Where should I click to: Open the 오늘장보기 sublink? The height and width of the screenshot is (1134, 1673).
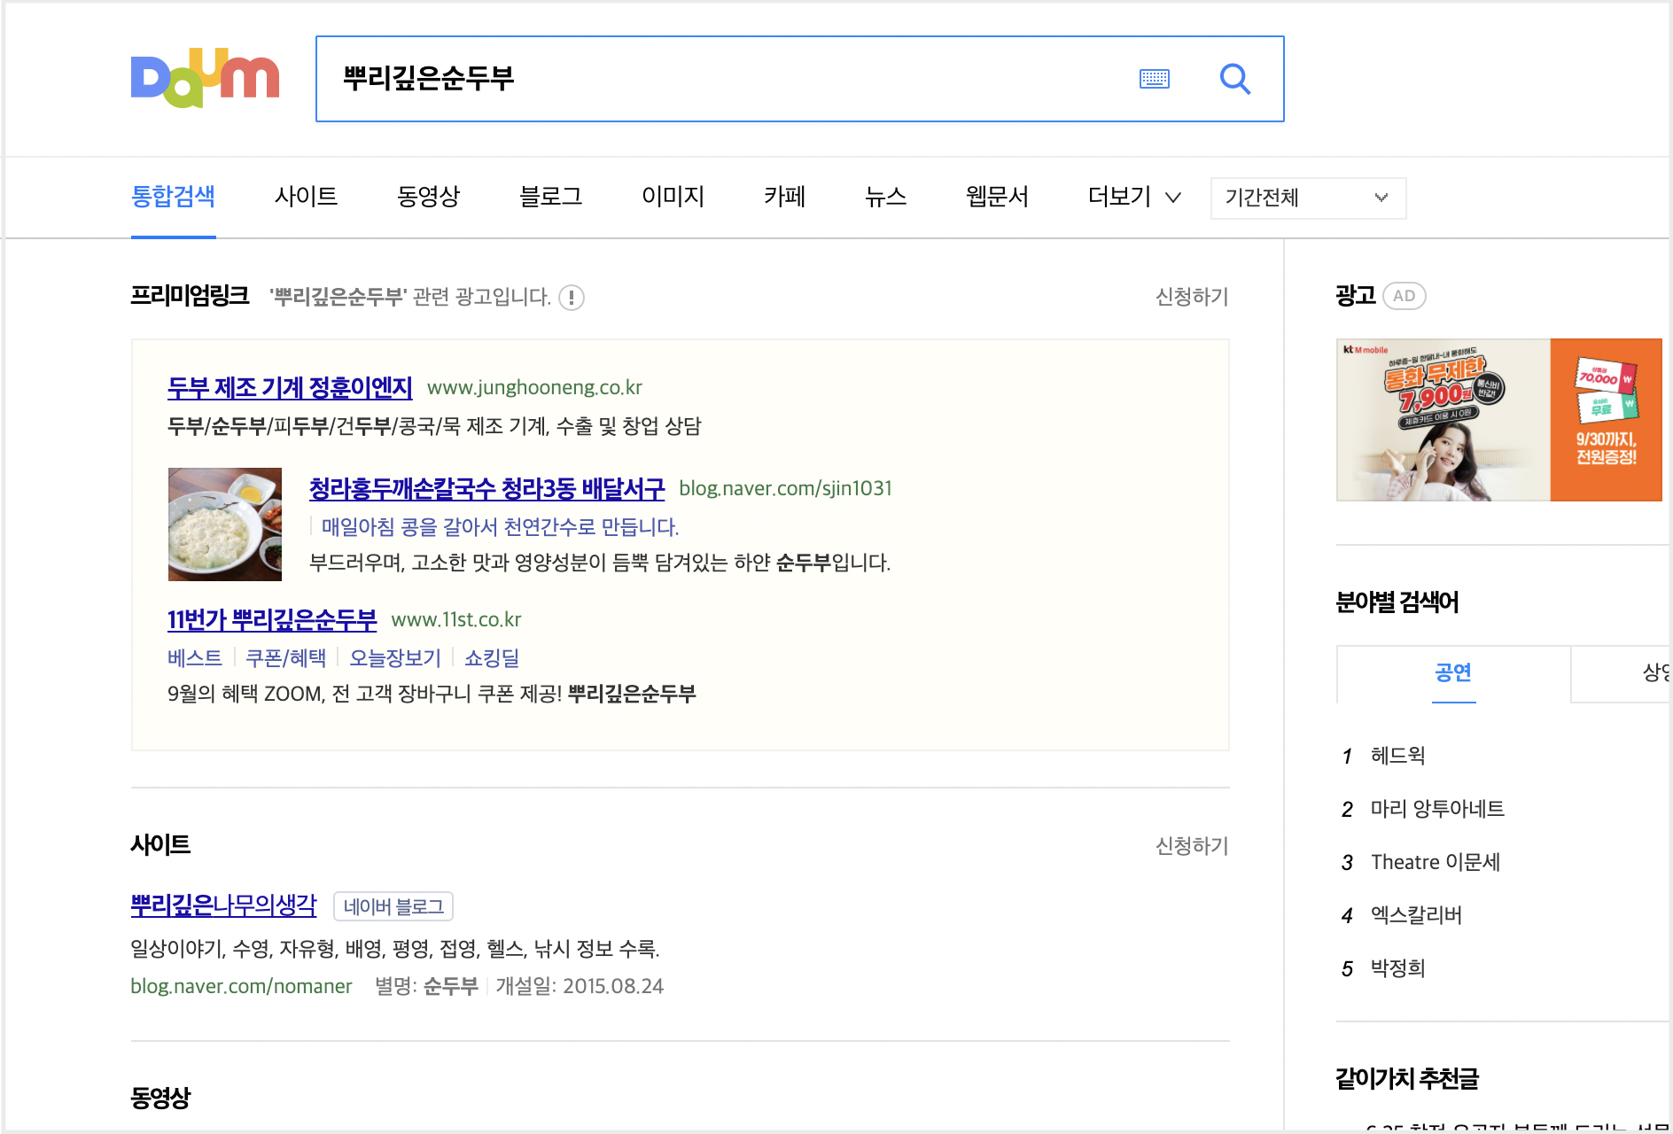(x=395, y=658)
